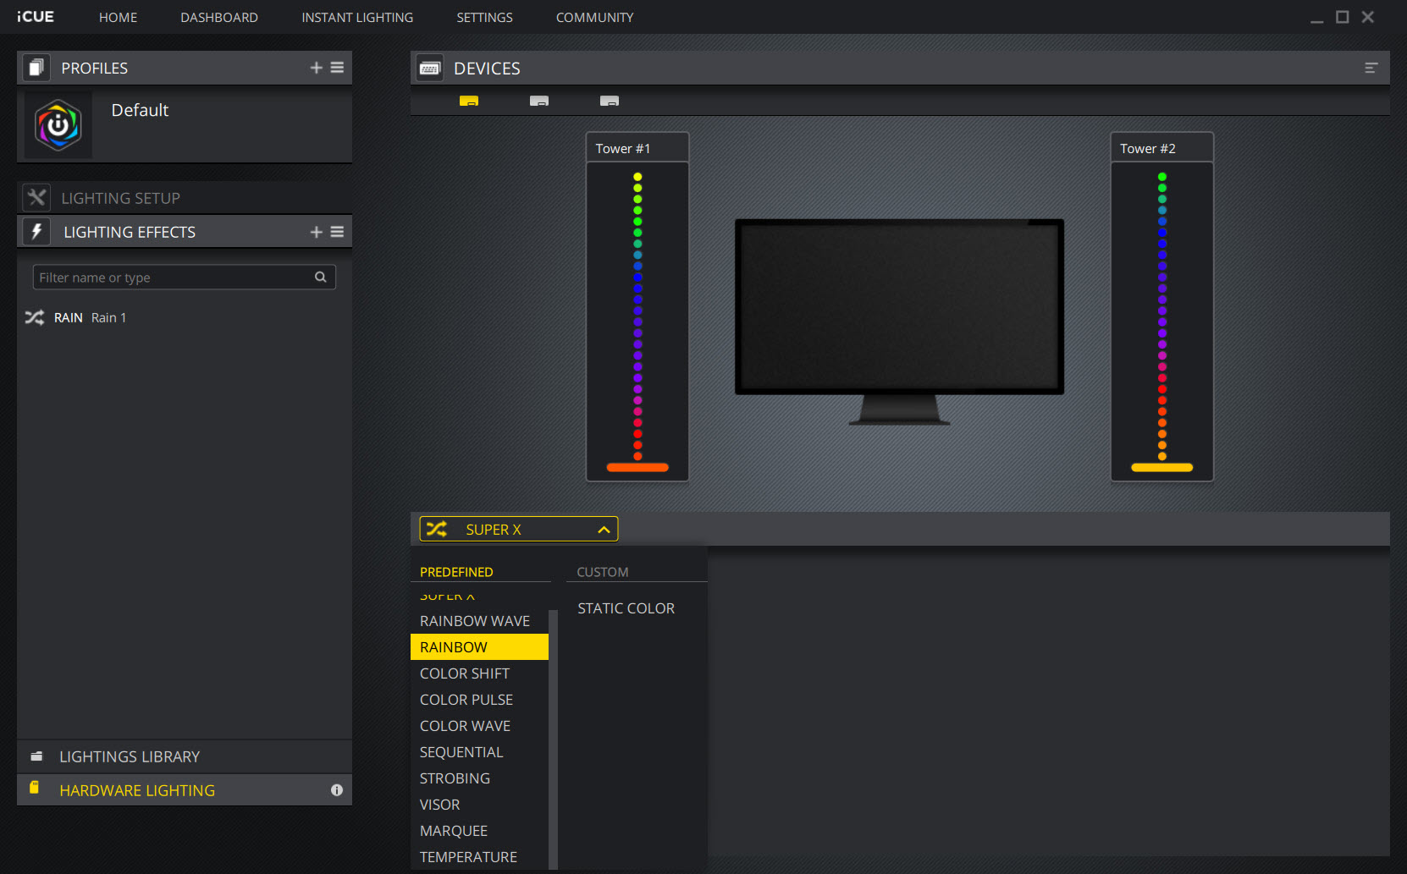
Task: Open the COMMUNITY menu
Action: point(594,17)
